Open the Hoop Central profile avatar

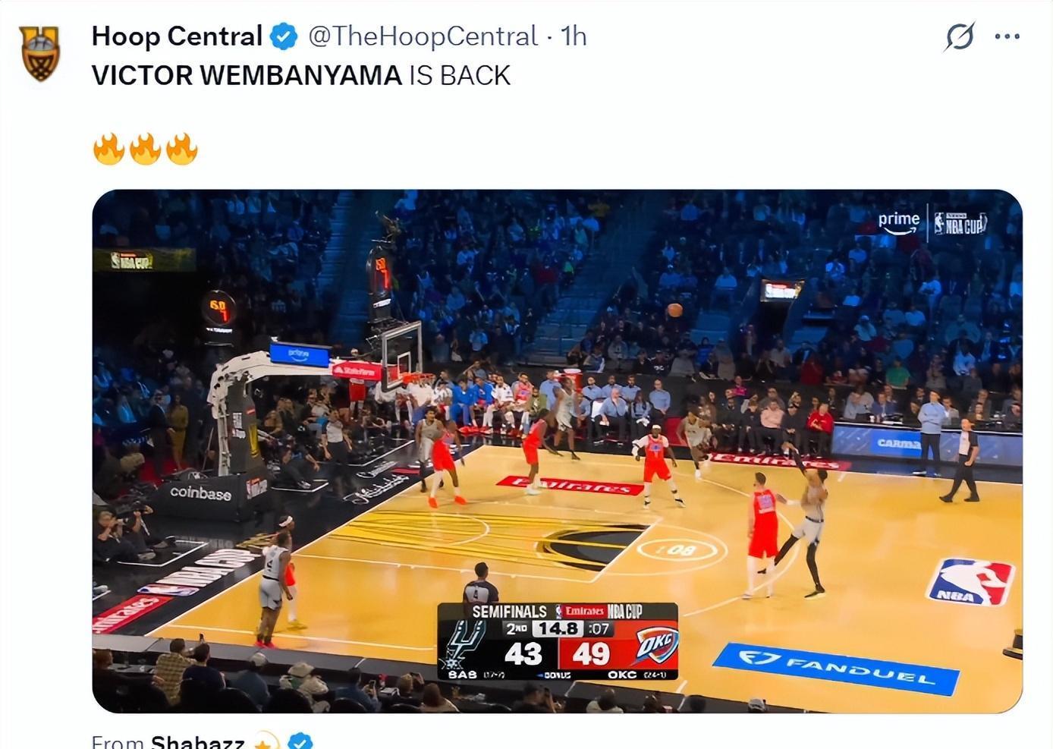click(x=40, y=54)
